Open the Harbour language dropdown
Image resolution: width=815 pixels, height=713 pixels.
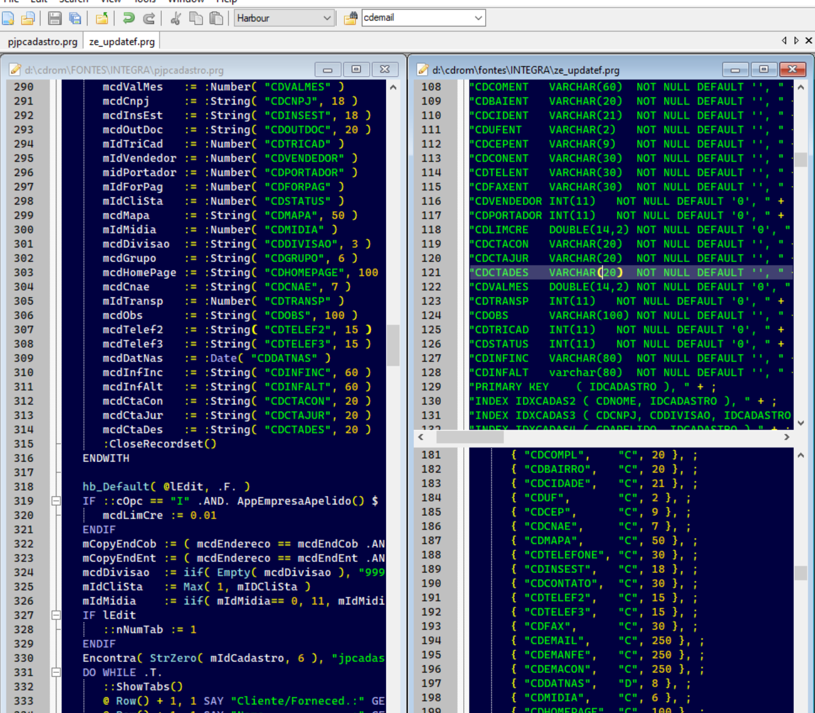pyautogui.click(x=327, y=18)
